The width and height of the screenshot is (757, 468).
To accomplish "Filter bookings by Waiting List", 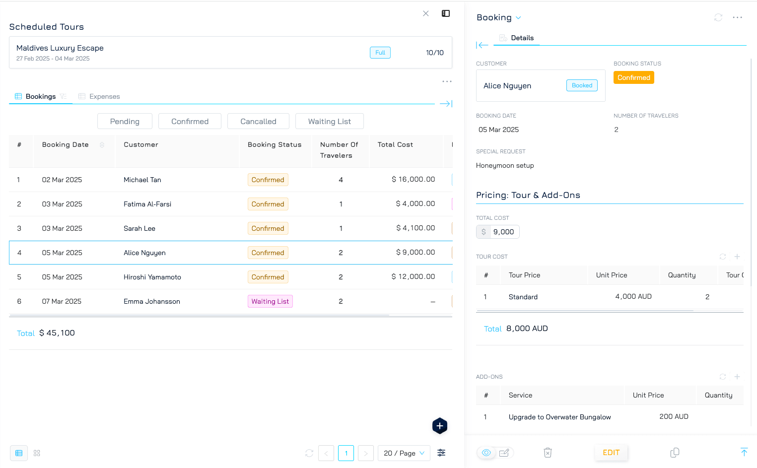I will (329, 121).
